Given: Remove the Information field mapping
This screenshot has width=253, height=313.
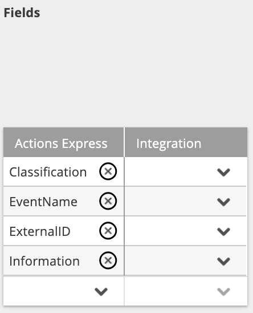Looking at the screenshot, I should click(x=108, y=260).
